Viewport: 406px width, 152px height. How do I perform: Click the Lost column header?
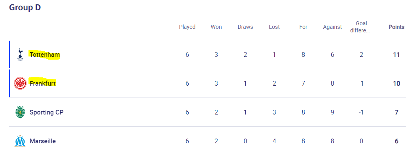[x=274, y=27]
